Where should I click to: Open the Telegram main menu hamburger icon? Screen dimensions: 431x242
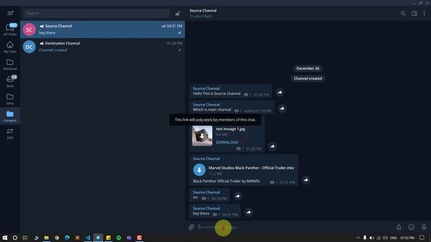click(x=10, y=13)
